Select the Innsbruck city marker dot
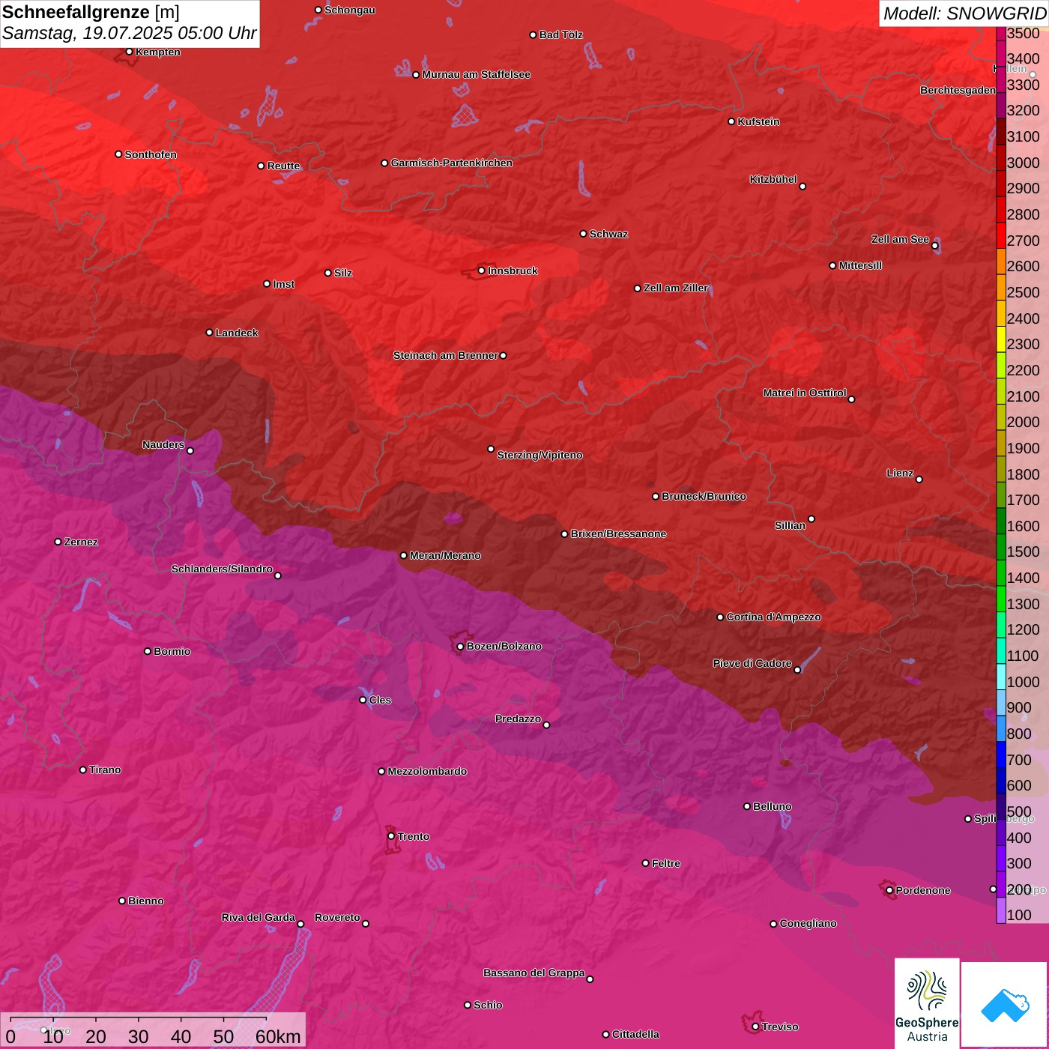 click(x=482, y=270)
